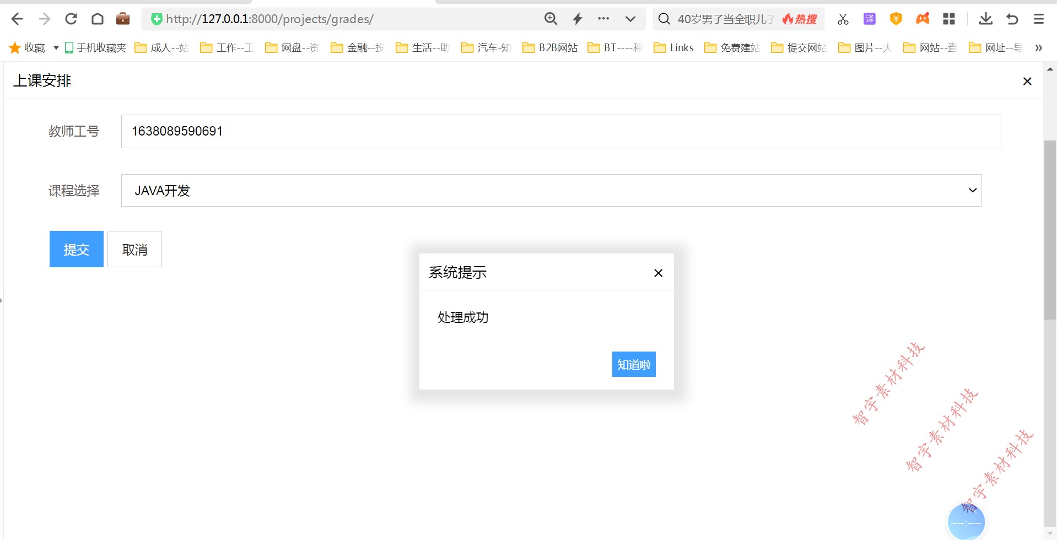
Task: Click the page zoom magnifier icon
Action: 551,18
